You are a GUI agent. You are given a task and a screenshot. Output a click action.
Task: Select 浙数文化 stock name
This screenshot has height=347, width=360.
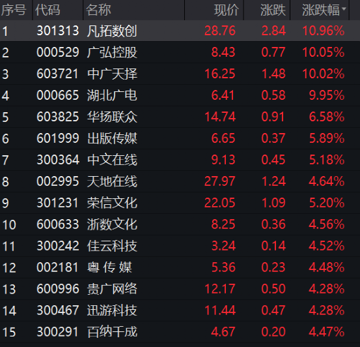coord(112,224)
